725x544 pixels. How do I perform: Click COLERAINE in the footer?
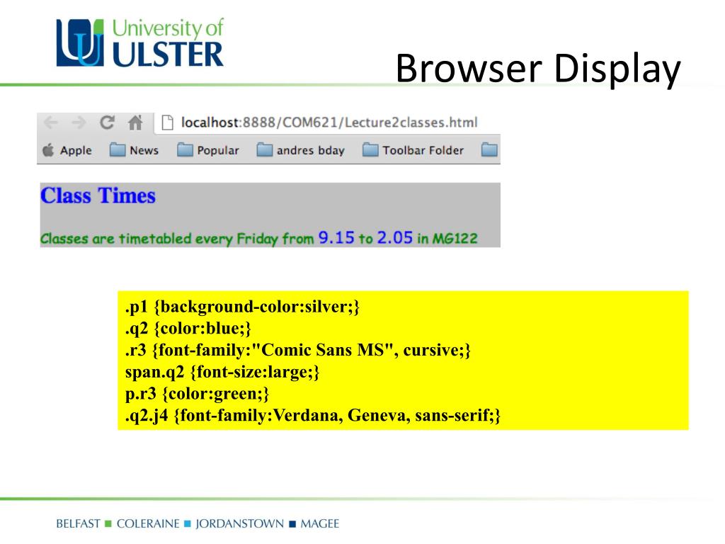[148, 523]
